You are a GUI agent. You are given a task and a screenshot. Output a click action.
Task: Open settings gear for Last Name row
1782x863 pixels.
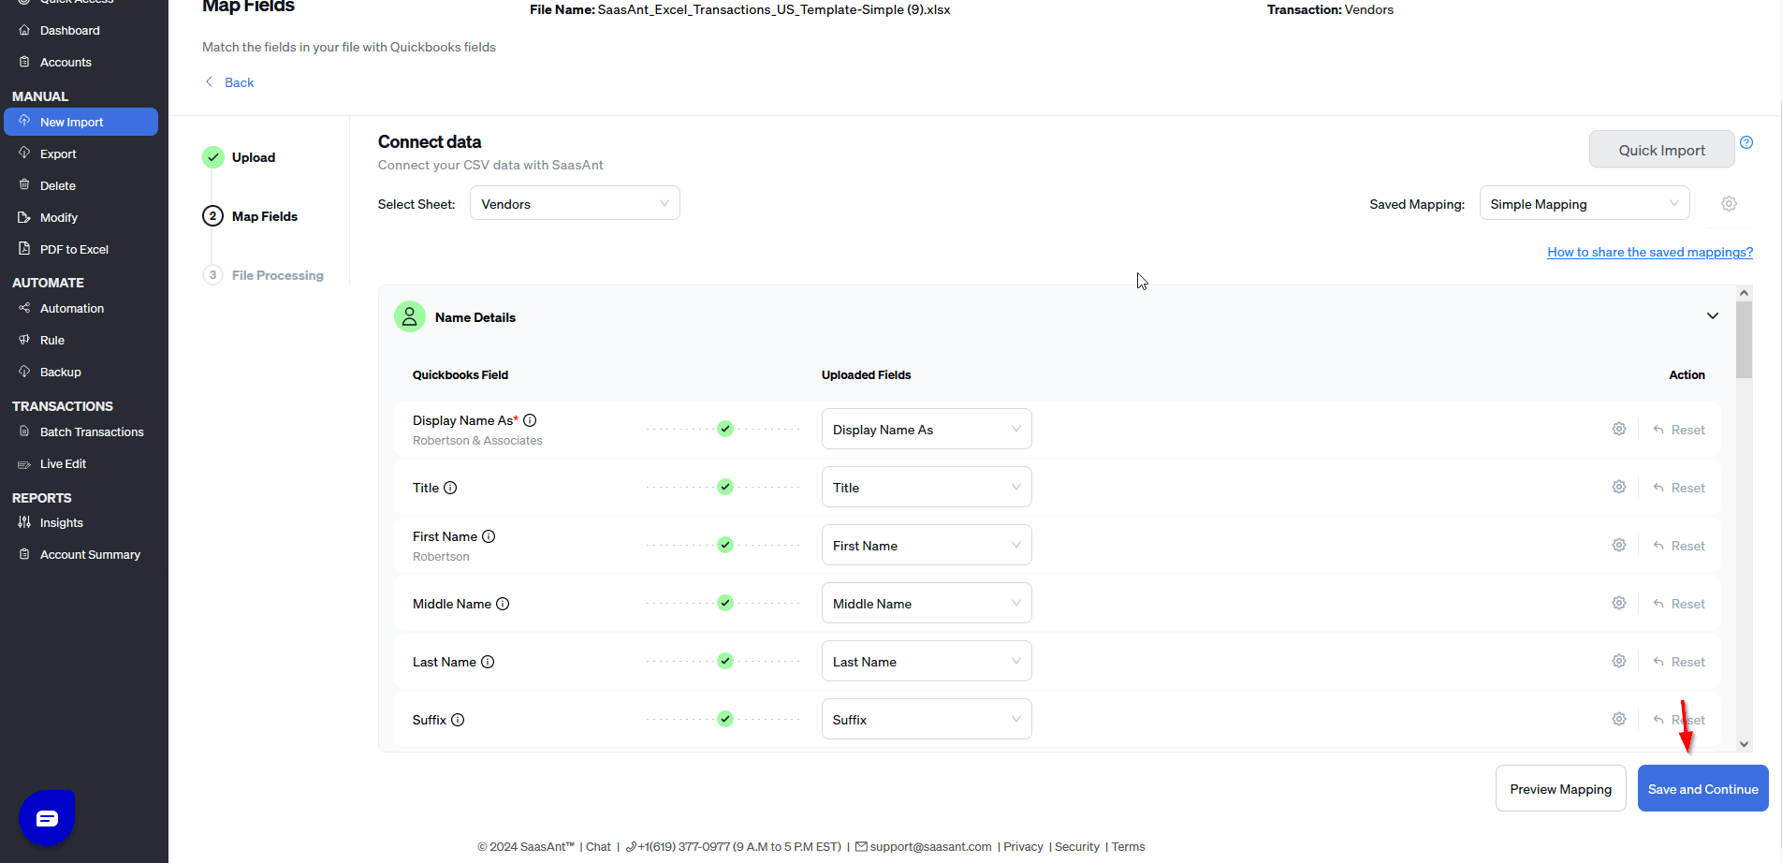(1619, 661)
